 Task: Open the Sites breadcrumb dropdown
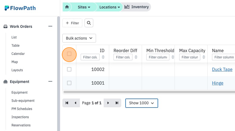pos(84,7)
